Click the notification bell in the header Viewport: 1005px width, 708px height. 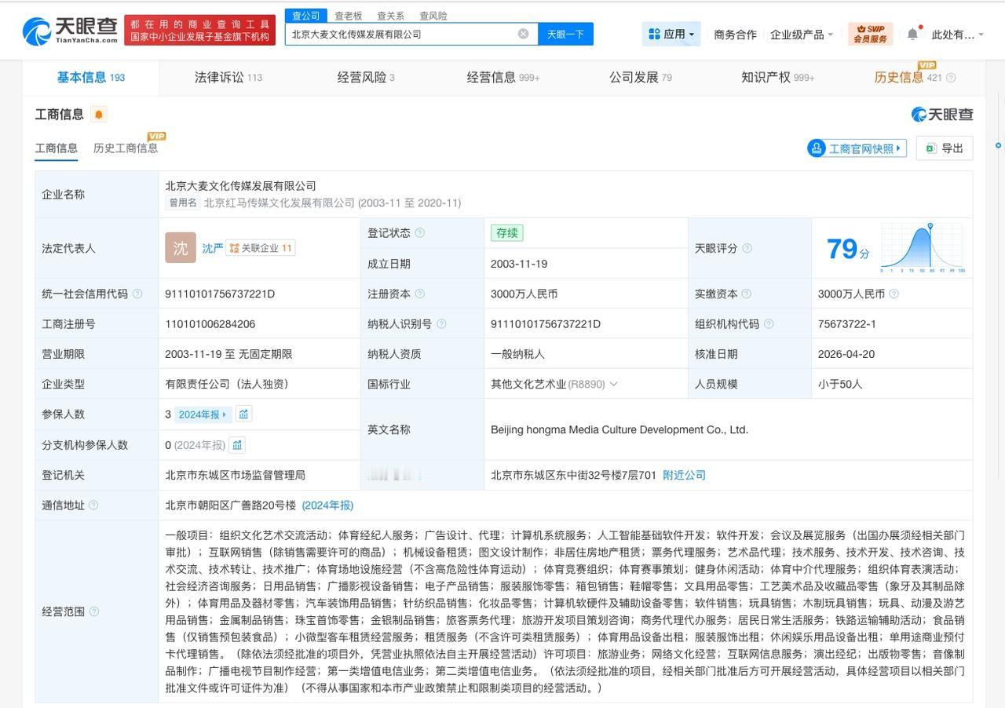[912, 34]
